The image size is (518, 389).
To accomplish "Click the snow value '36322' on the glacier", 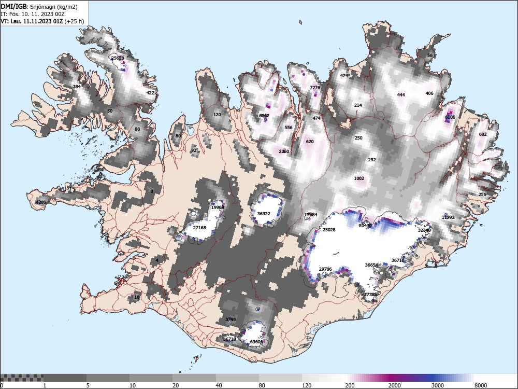I will pos(264,214).
